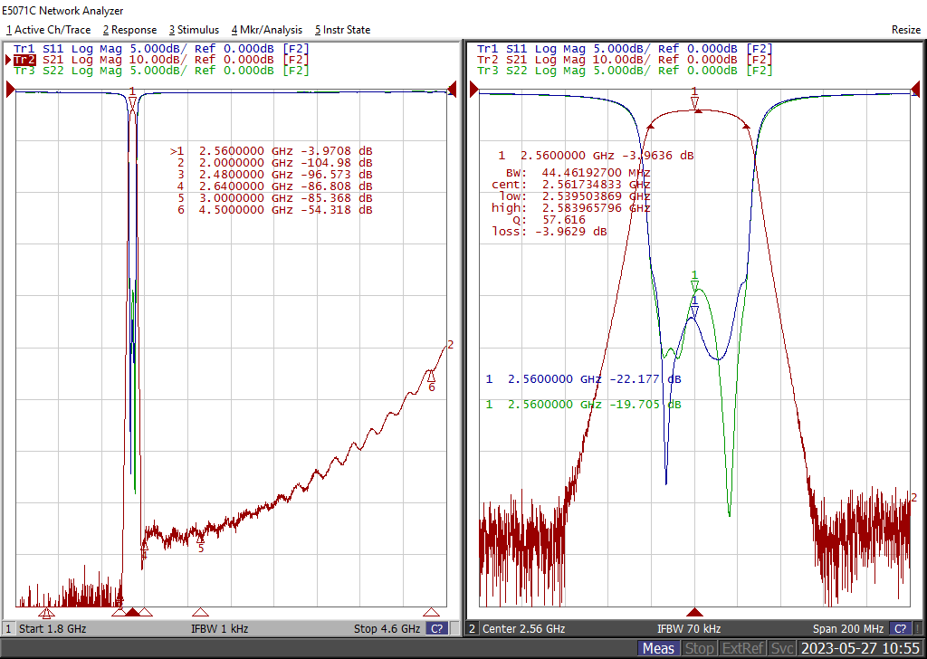Open the 1 Active Ch/Trace menu
The height and width of the screenshot is (659, 927).
tap(48, 30)
